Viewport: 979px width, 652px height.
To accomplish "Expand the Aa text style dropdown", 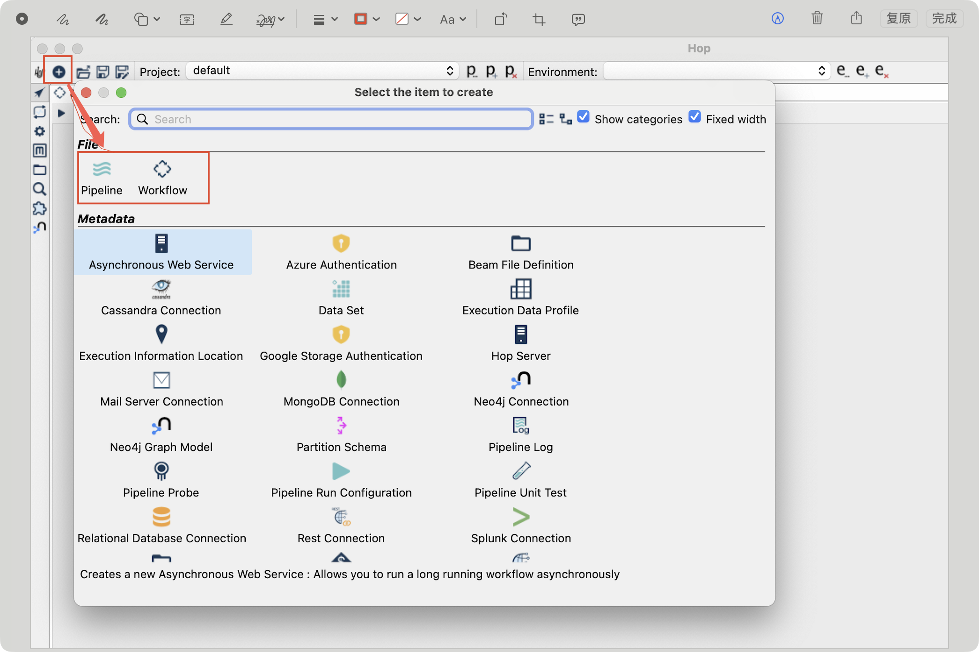I will 453,19.
